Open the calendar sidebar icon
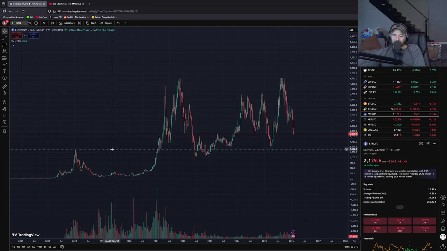447x251 pixels. (x=443, y=213)
